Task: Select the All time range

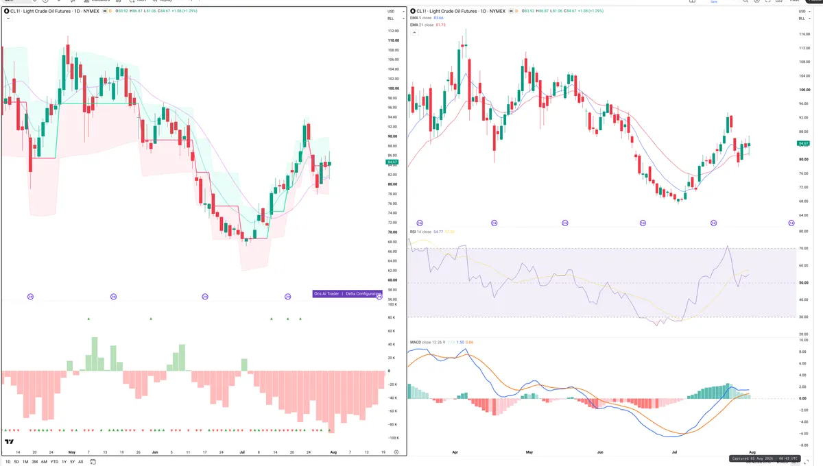Action: tap(80, 462)
